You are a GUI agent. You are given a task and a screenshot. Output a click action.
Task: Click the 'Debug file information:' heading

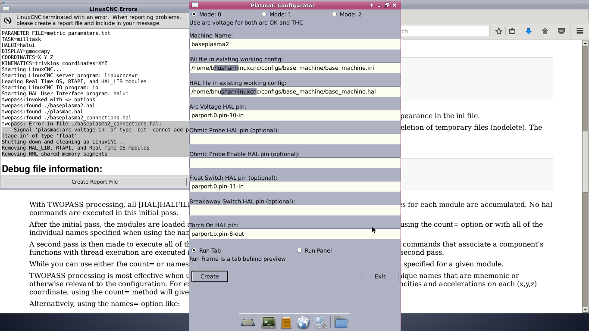point(52,169)
